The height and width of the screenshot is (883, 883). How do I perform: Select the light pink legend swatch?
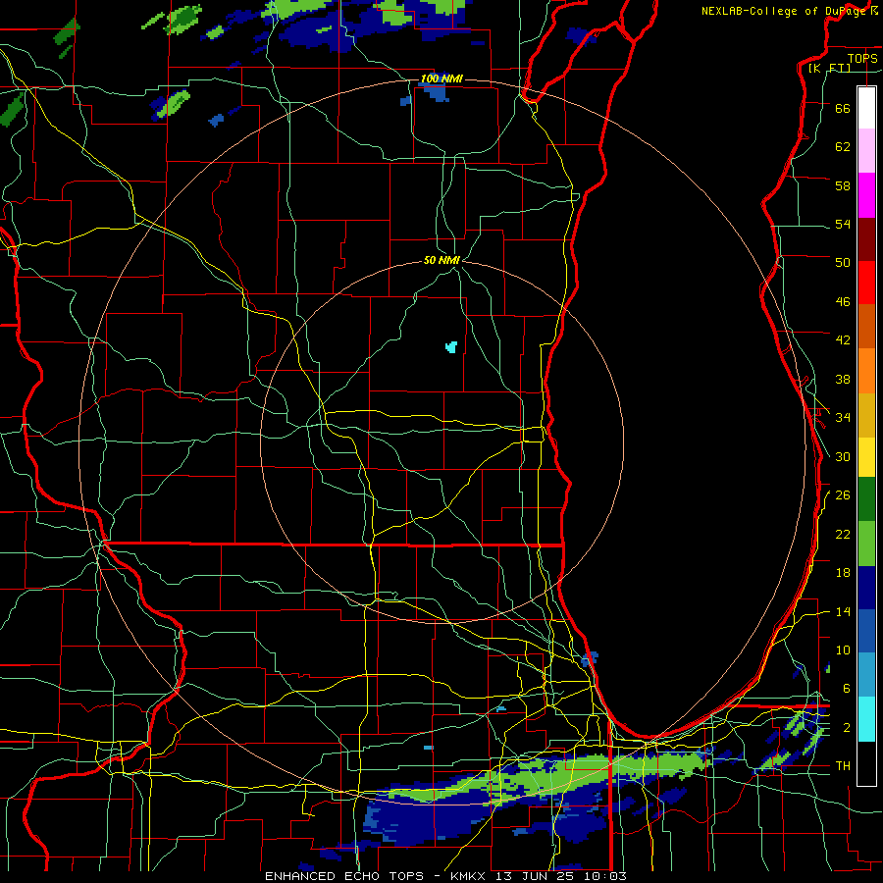point(866,150)
